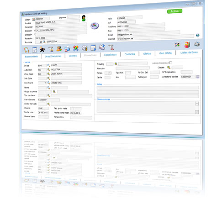Click the printer icon in the toolbar

point(197,44)
